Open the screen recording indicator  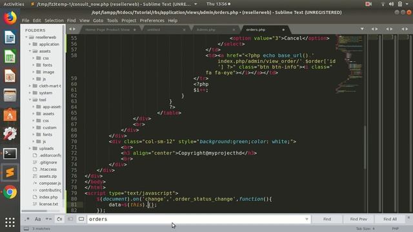(x=368, y=4)
